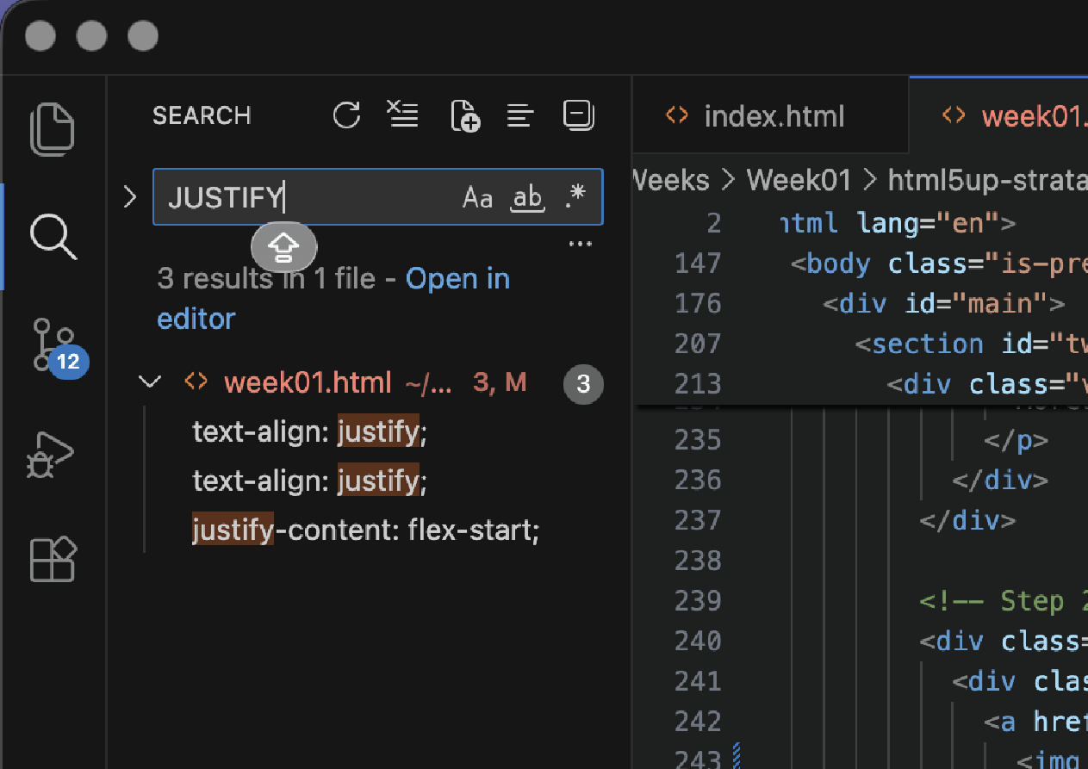Collapse week01.html results group
1088x769 pixels.
click(151, 381)
